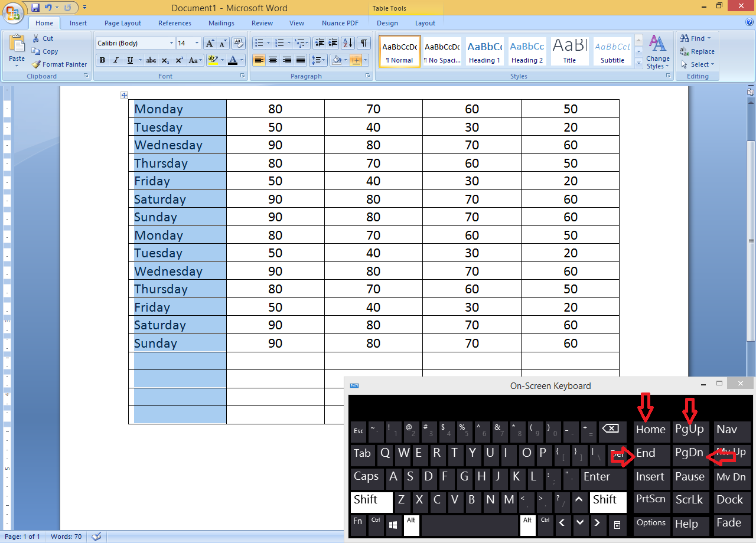Toggle Show/Hide paragraph marks
Image resolution: width=756 pixels, height=543 pixels.
(x=364, y=43)
